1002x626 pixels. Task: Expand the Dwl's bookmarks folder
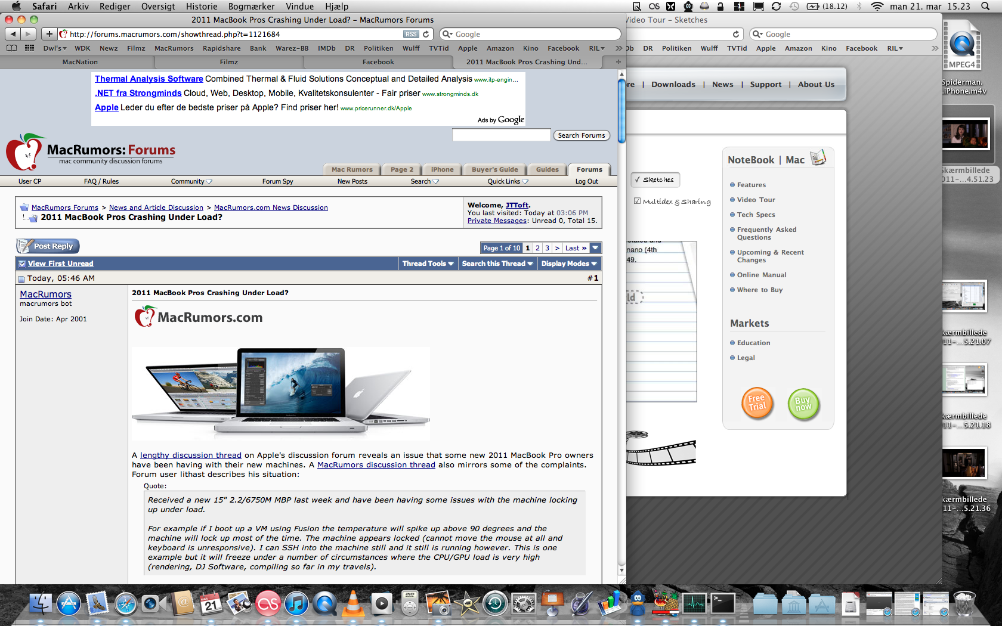coord(55,48)
